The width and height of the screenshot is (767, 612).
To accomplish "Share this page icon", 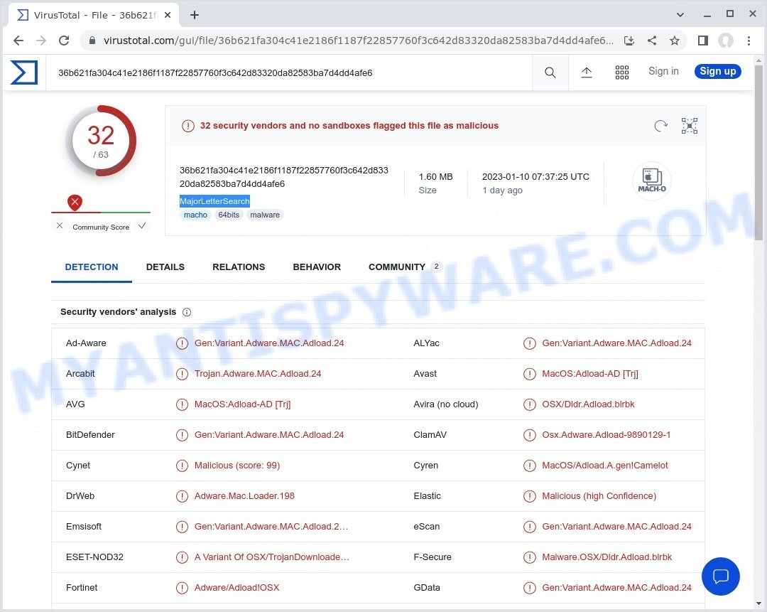I will click(651, 41).
